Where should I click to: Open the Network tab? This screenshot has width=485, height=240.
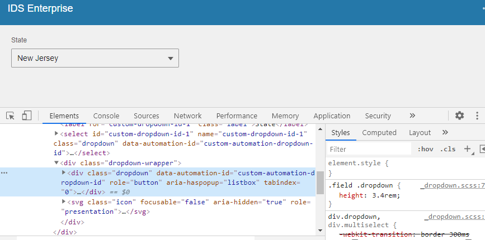coord(187,116)
